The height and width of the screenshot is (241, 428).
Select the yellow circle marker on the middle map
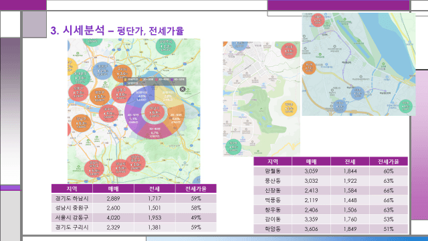click(x=289, y=108)
